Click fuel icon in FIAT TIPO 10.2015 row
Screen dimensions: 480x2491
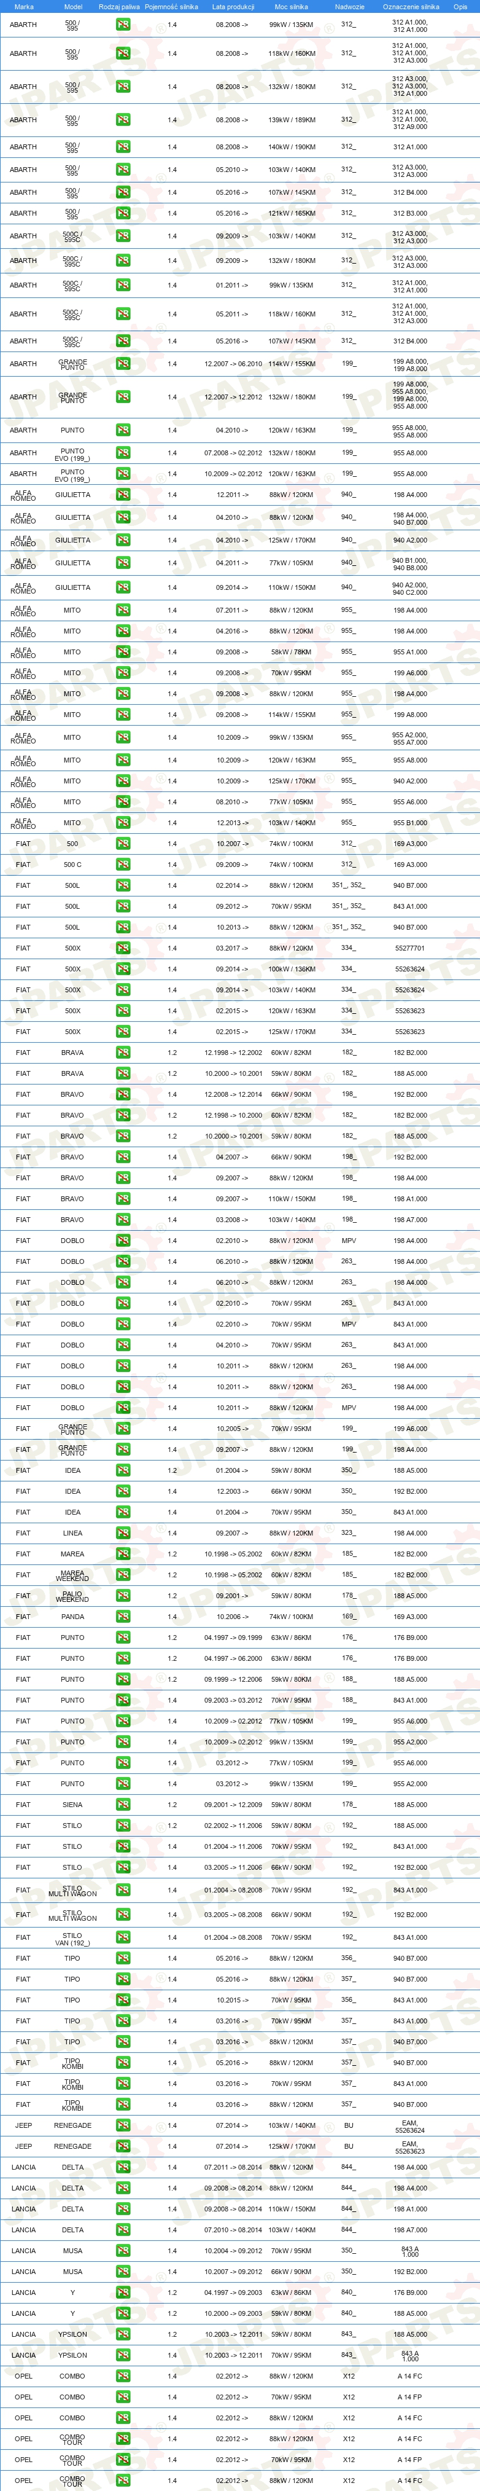tap(123, 2000)
